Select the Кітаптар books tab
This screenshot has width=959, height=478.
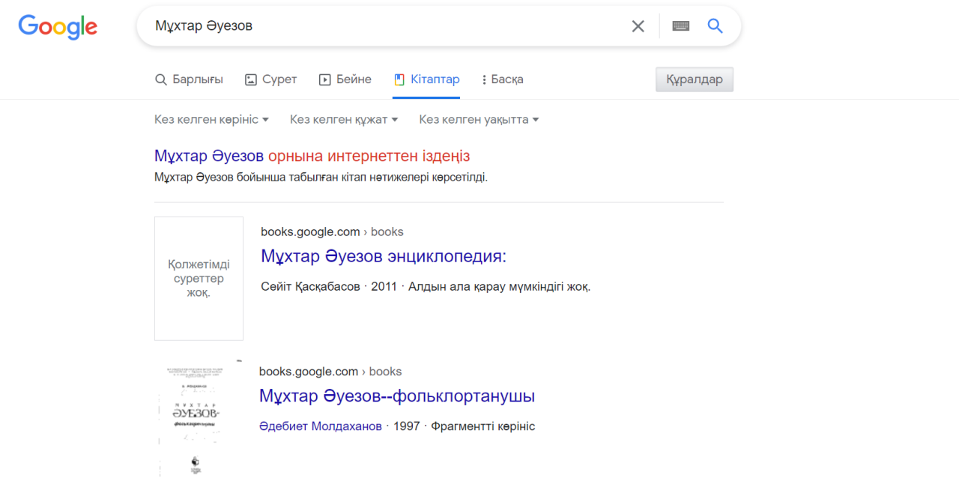coord(426,79)
